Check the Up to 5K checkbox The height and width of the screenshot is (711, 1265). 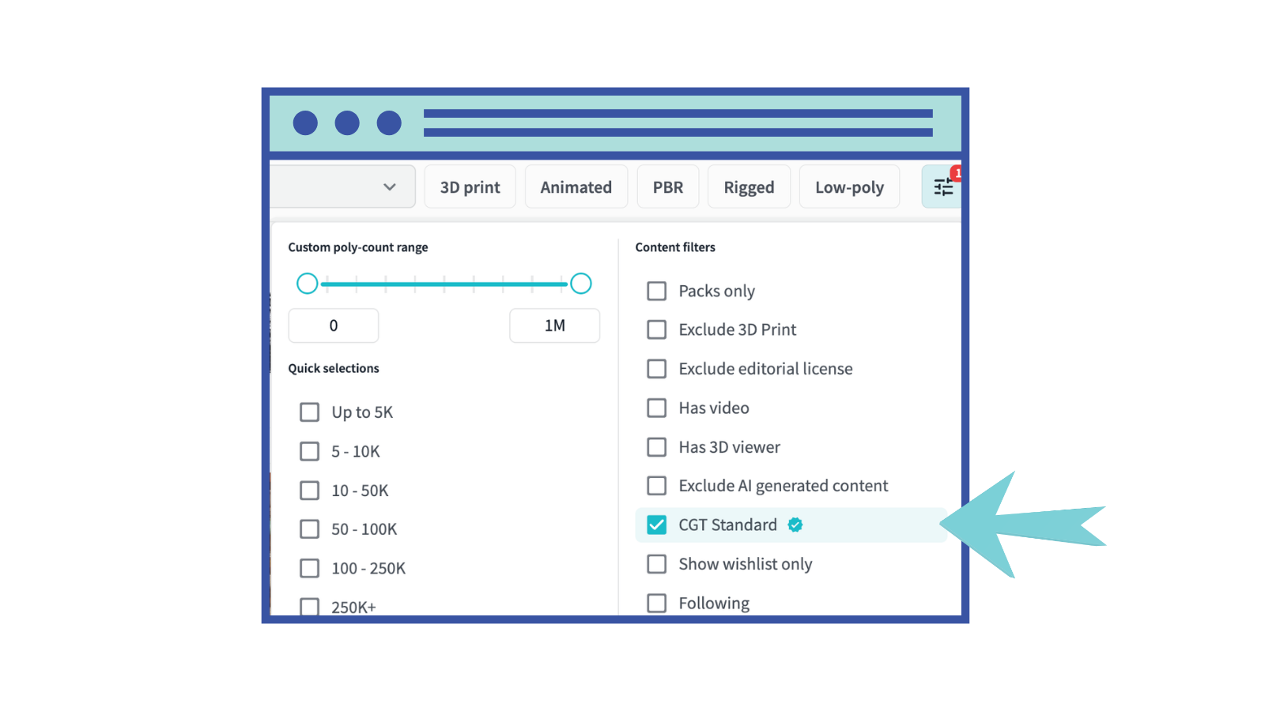pos(310,412)
